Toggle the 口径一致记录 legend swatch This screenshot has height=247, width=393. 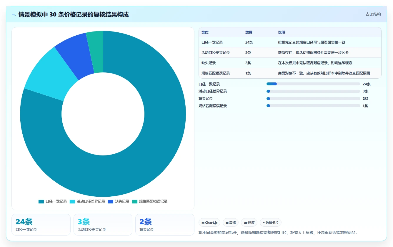pos(41,202)
